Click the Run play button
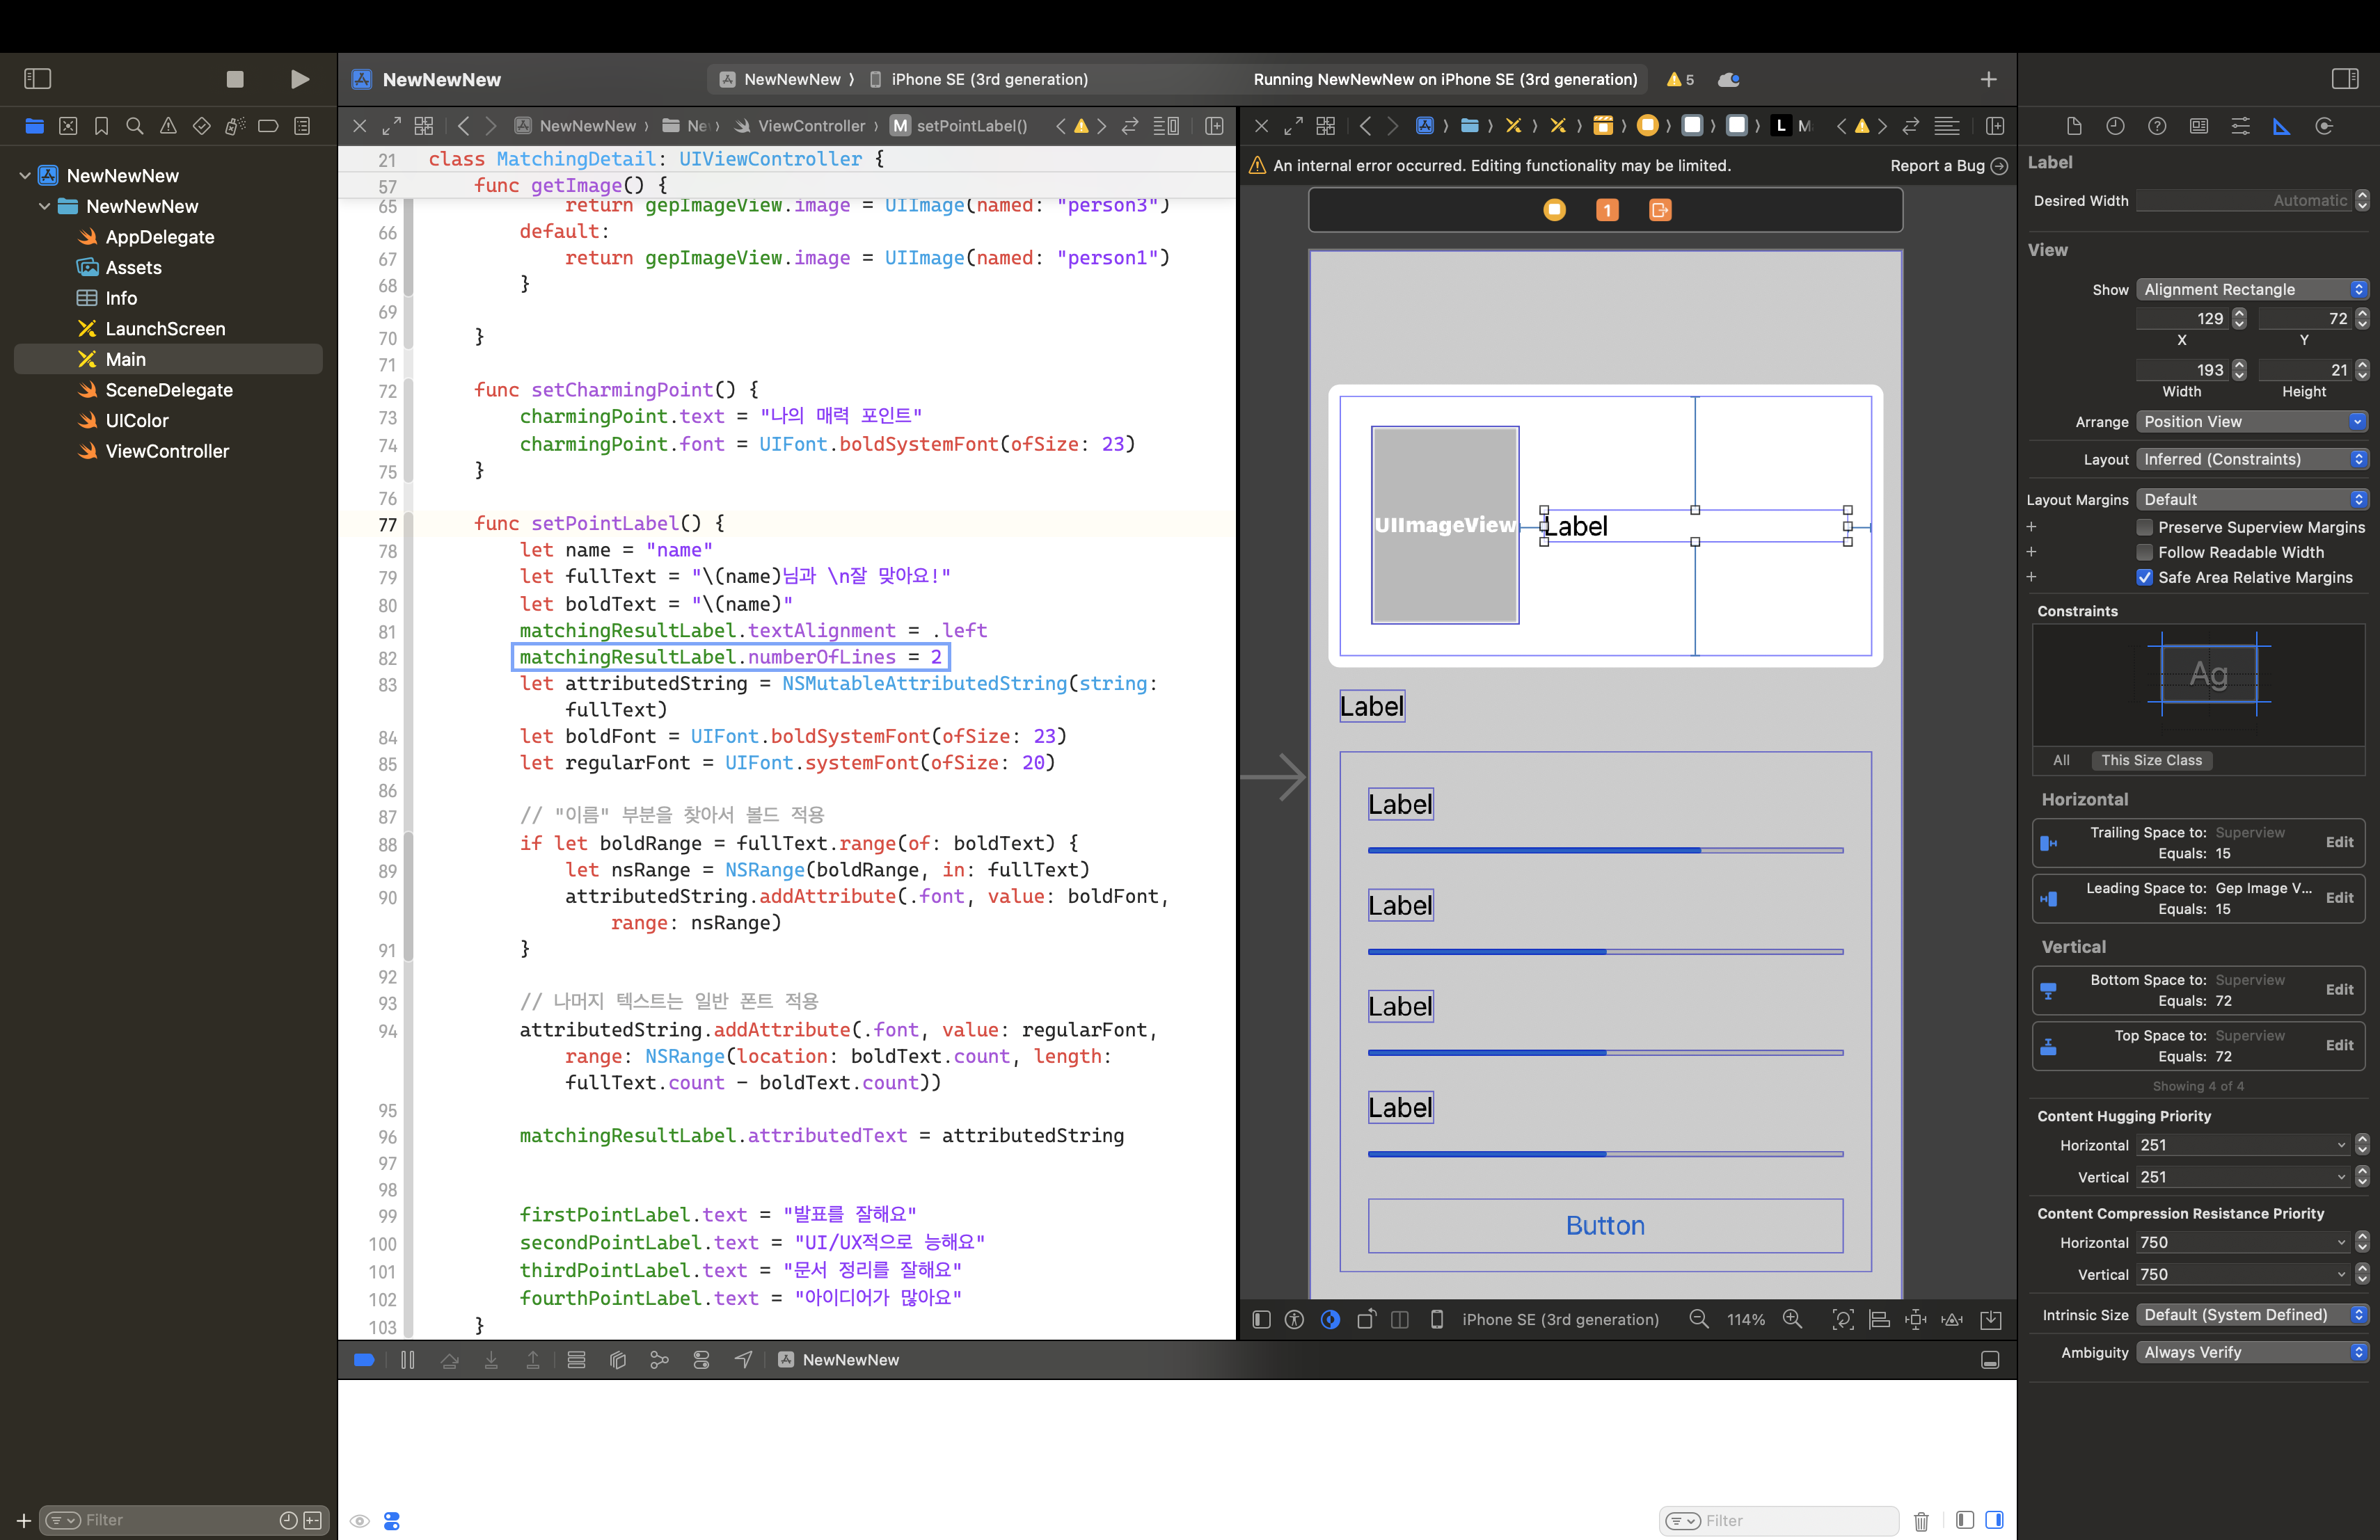Screen dimensions: 2380x1540 [299, 79]
